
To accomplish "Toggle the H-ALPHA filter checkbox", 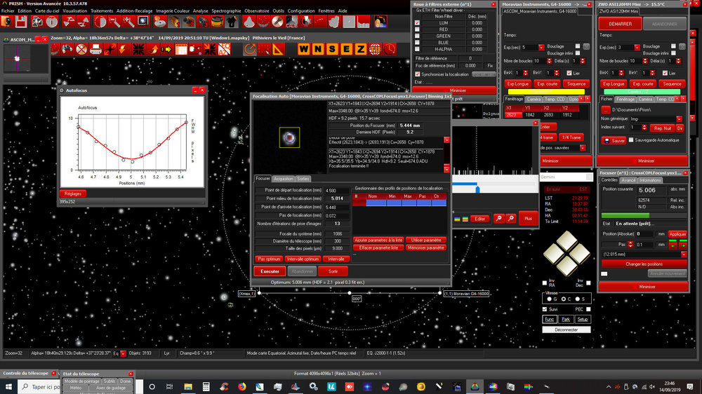I will [417, 49].
